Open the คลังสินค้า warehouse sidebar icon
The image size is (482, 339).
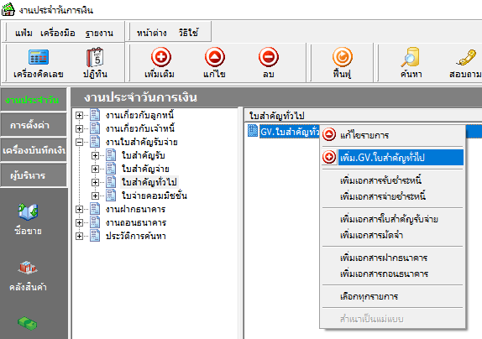click(x=28, y=268)
